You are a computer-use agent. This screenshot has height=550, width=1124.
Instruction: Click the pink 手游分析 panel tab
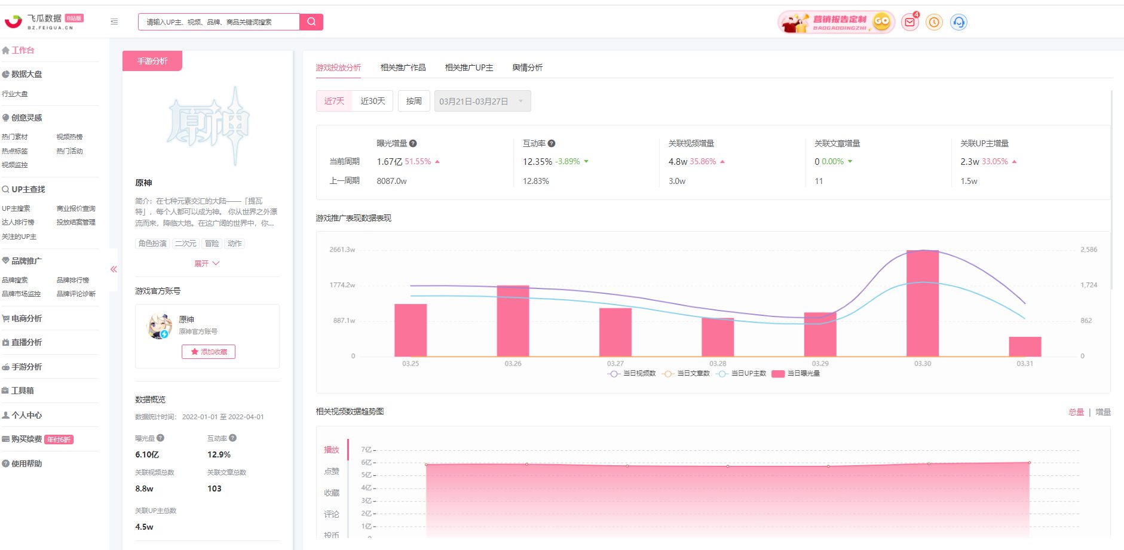152,61
